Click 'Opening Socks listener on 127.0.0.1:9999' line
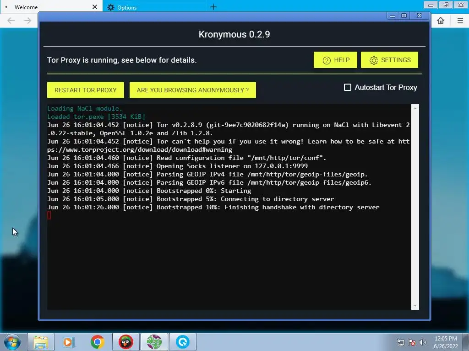This screenshot has width=469, height=351. tap(177, 166)
